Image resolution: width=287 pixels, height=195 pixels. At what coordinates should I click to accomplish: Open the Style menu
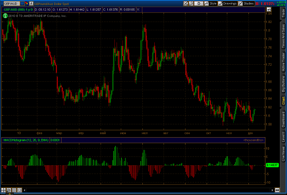pyautogui.click(x=210, y=4)
